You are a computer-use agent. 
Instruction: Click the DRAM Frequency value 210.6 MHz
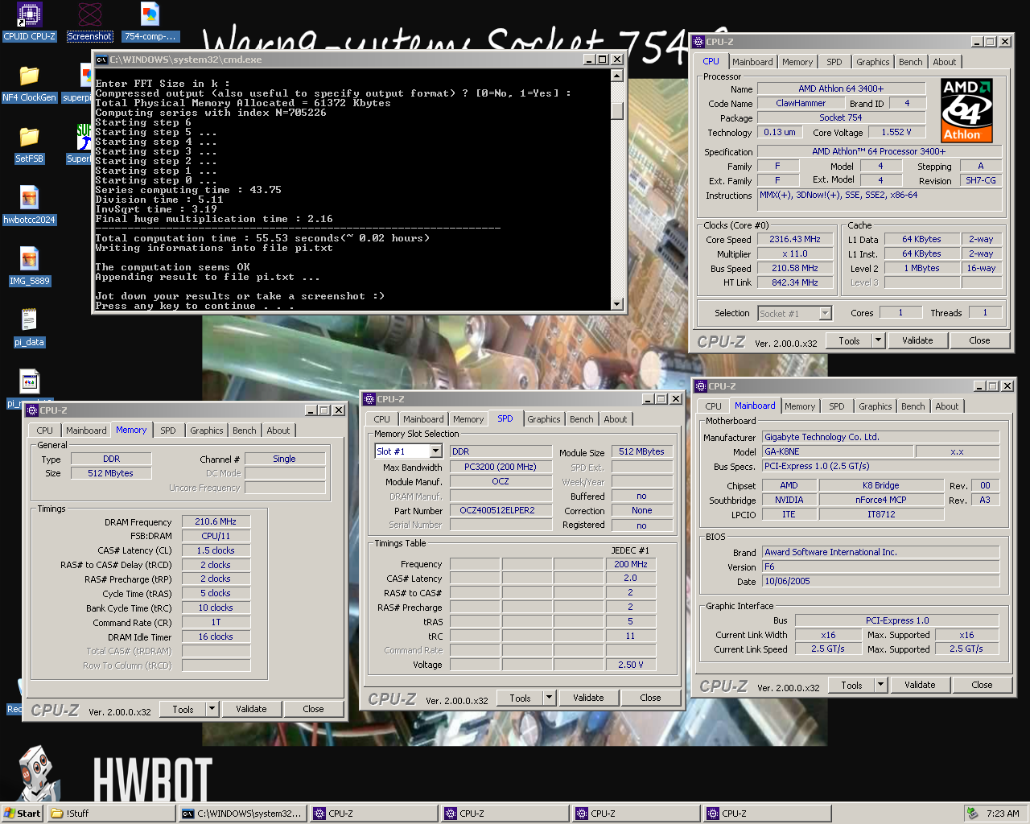click(216, 521)
